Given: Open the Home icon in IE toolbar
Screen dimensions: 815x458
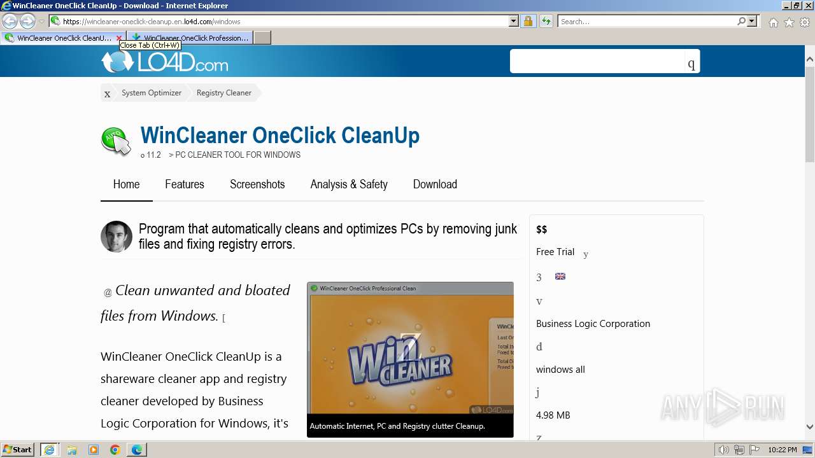Looking at the screenshot, I should 773,22.
